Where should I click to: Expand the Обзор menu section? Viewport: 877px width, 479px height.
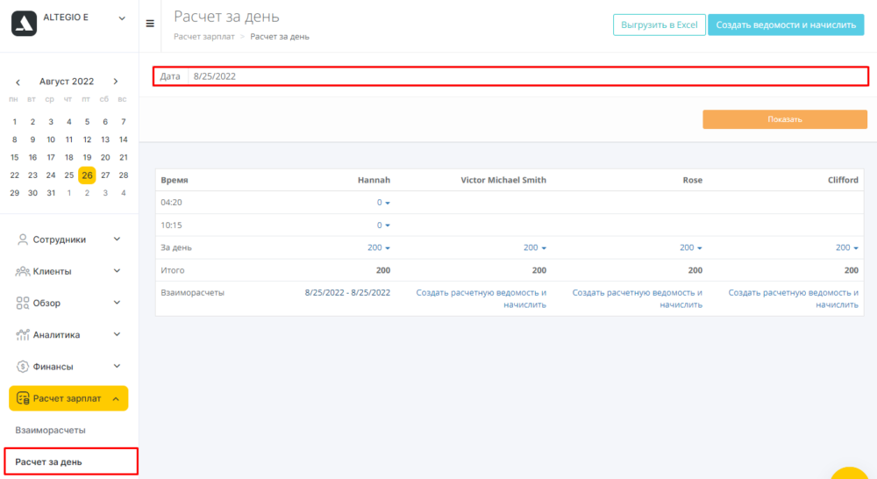click(x=117, y=303)
